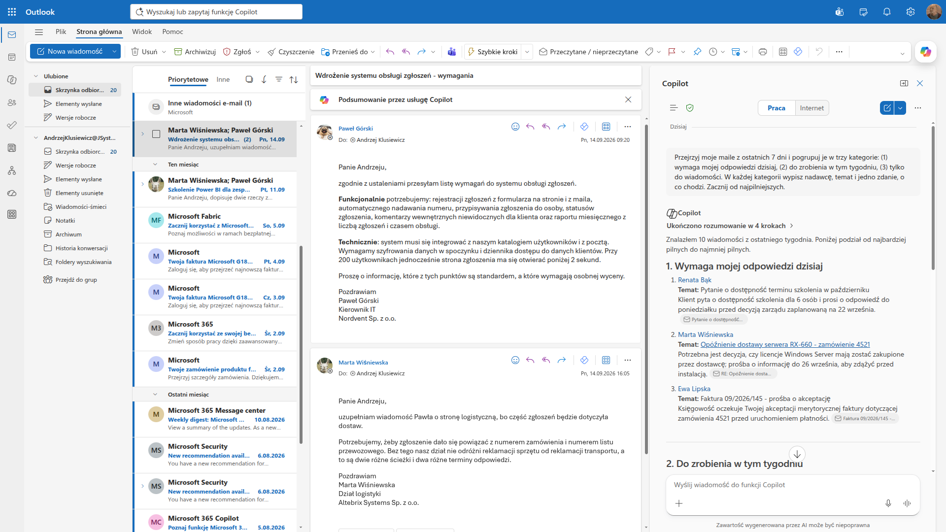The image size is (946, 532).
Task: Switch Copilot to Internet mode
Action: coord(812,108)
